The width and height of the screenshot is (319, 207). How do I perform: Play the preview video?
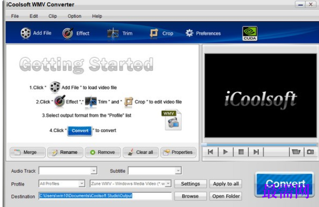tap(226, 152)
